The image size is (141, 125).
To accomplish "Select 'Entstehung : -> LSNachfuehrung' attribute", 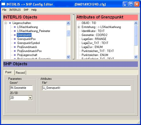I will (101, 27).
